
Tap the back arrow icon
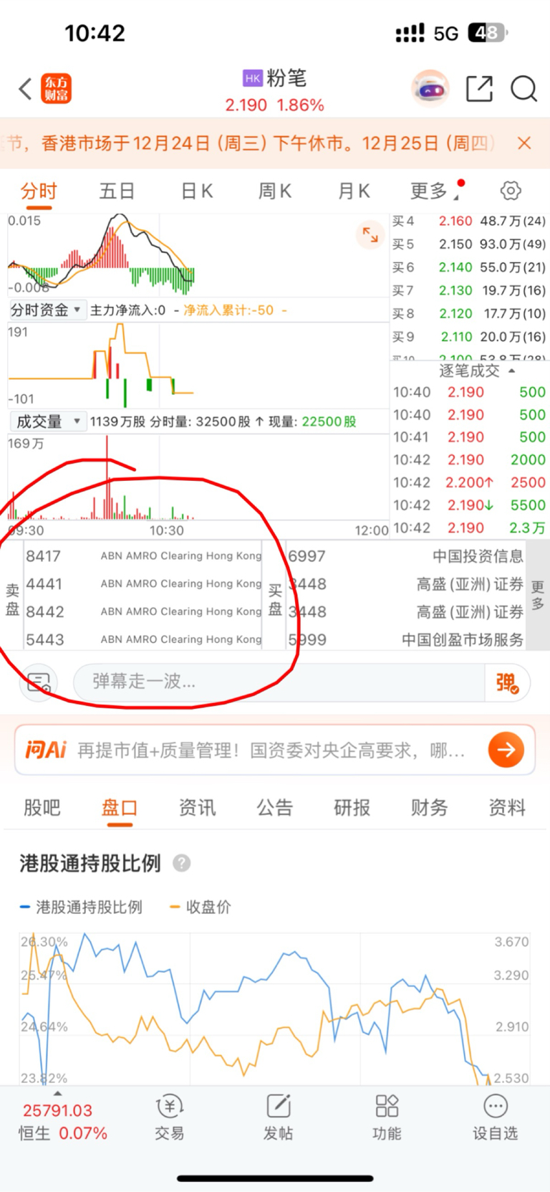pyautogui.click(x=26, y=89)
